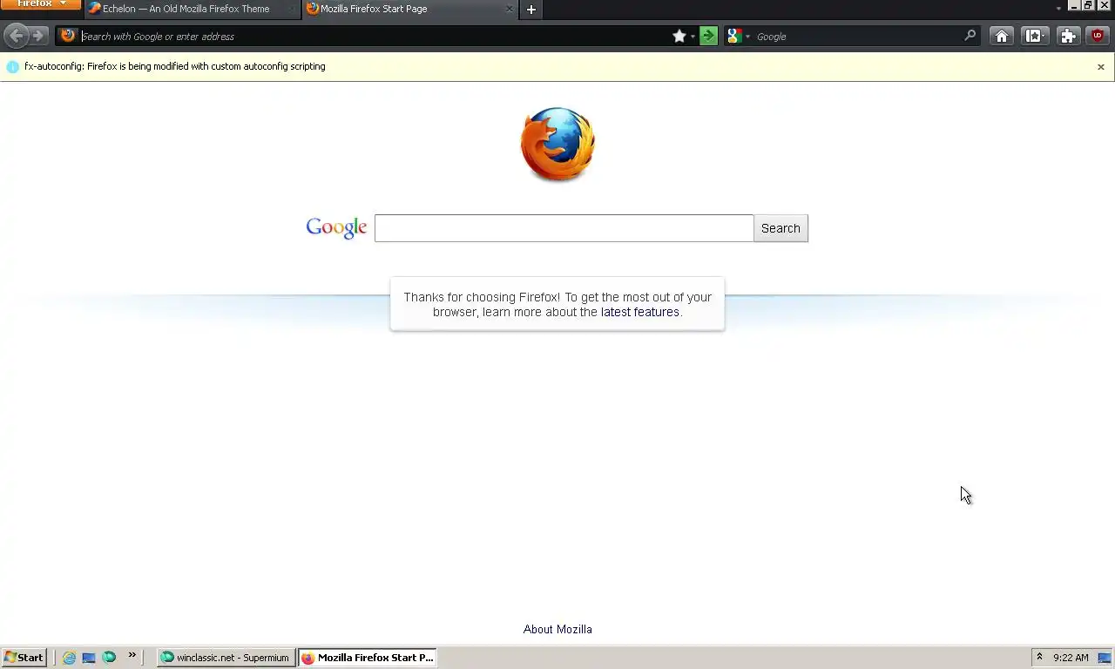Launch Internet Explorer from quick launch

pos(69,658)
